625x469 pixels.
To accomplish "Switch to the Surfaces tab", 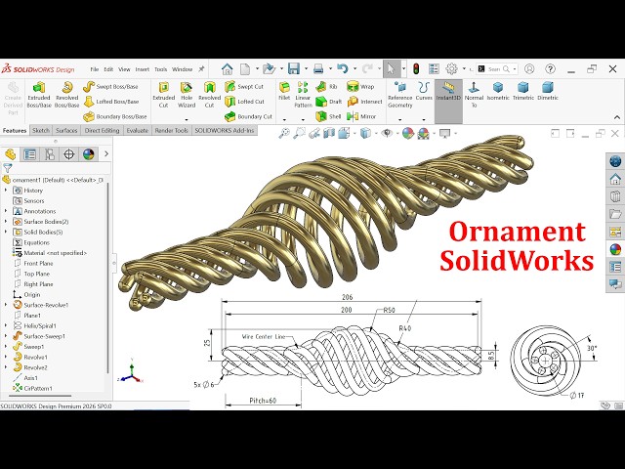I will [66, 130].
